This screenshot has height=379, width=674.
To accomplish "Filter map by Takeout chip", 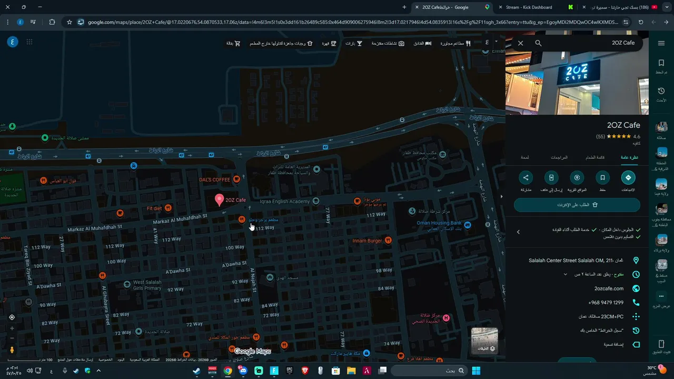I will click(281, 43).
